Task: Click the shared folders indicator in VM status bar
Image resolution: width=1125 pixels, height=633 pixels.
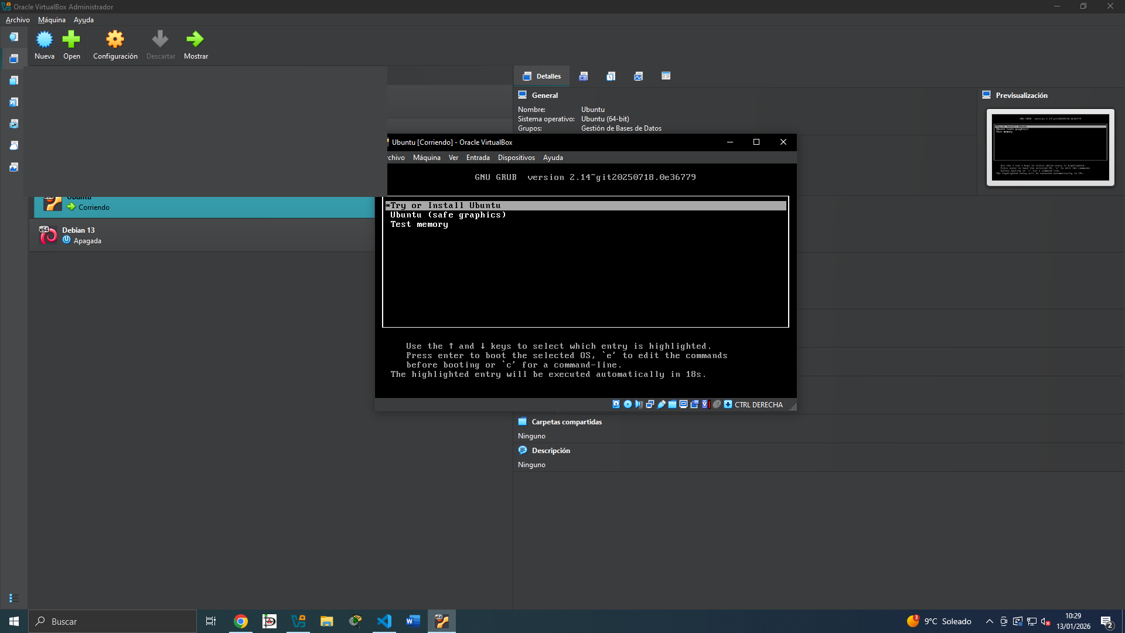Action: pos(673,404)
